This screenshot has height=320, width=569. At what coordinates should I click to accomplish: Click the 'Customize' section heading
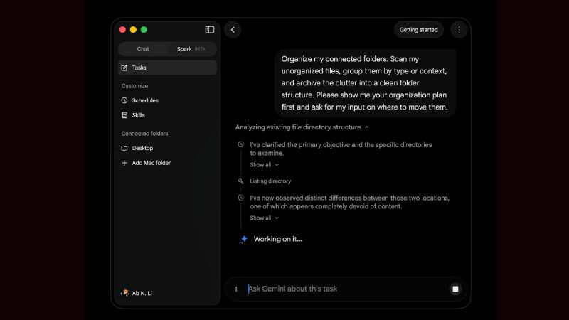134,86
